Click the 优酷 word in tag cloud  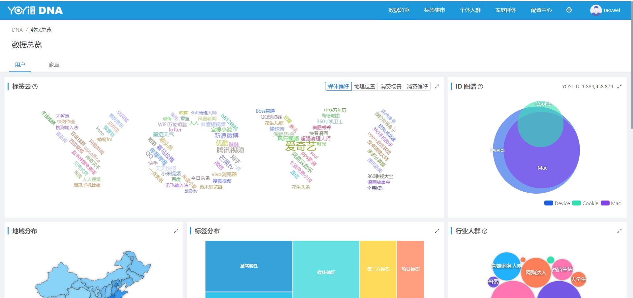tap(222, 143)
